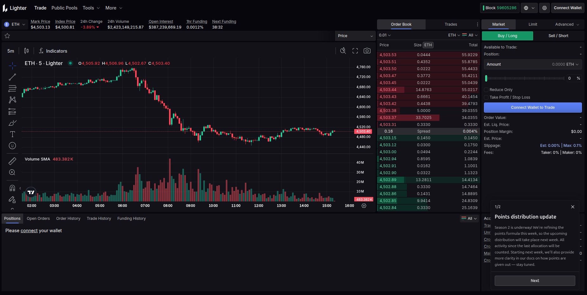Toggle ETH market status indicator dot
Image resolution: width=587 pixels, height=295 pixels.
(70, 63)
